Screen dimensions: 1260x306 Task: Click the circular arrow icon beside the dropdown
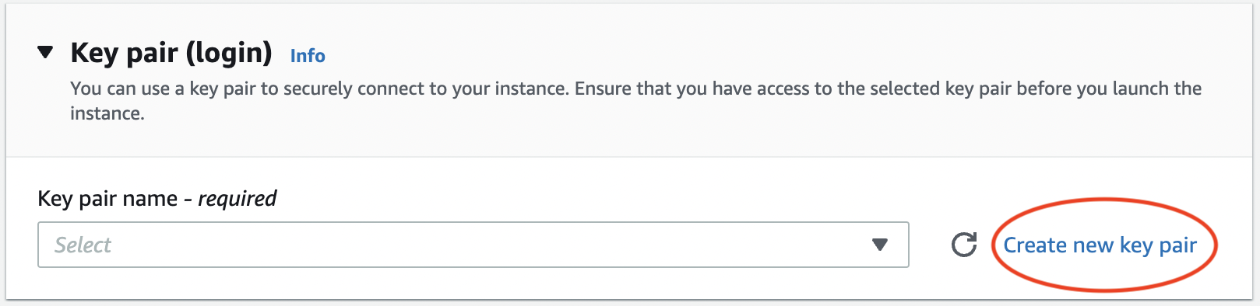tap(964, 245)
